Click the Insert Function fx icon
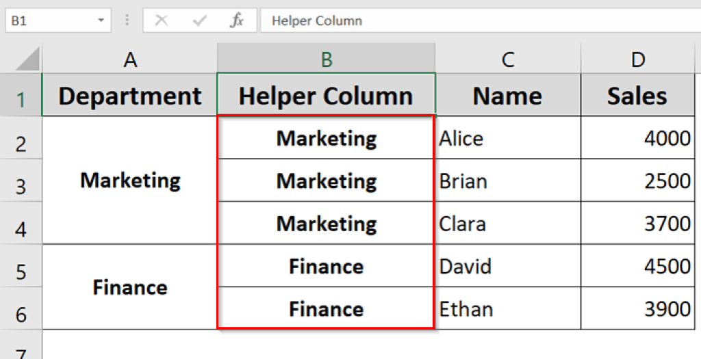Screen dimensions: 701x359 (237, 21)
